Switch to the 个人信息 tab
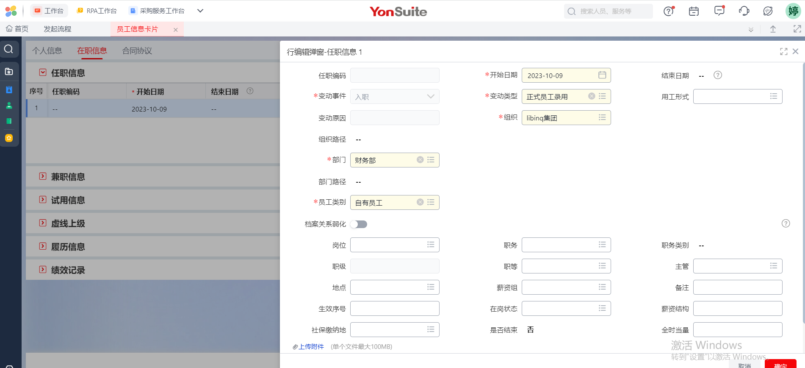This screenshot has height=368, width=805. pos(47,51)
